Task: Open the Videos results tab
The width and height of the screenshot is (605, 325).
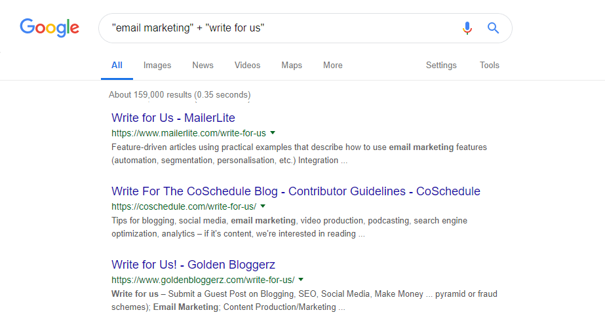Action: [247, 66]
